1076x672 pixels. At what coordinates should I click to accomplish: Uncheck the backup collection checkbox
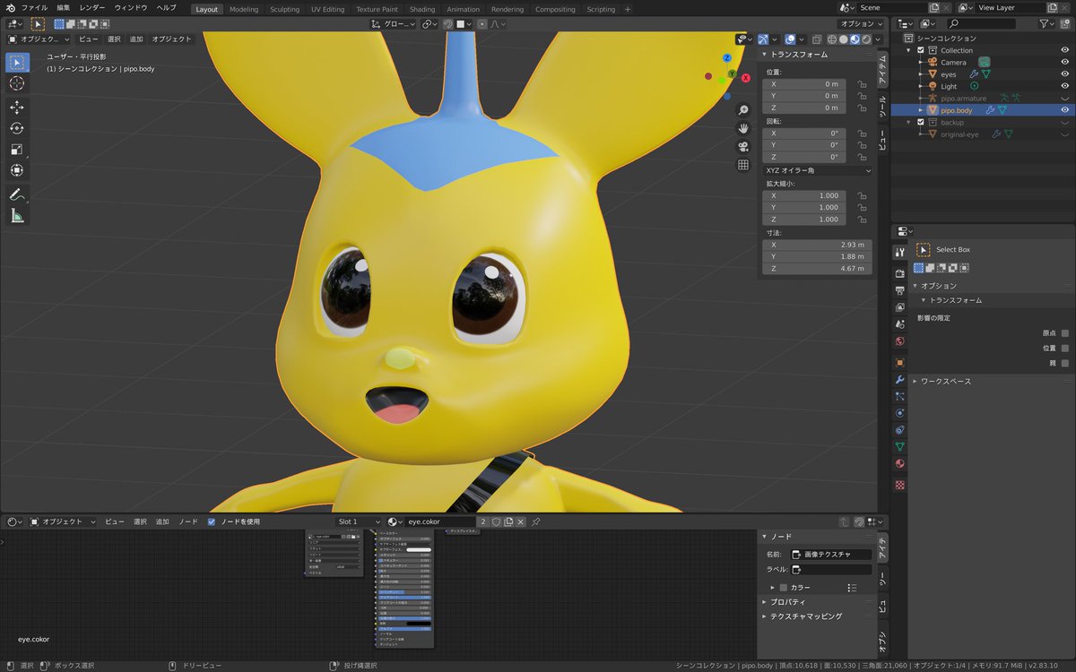click(921, 122)
